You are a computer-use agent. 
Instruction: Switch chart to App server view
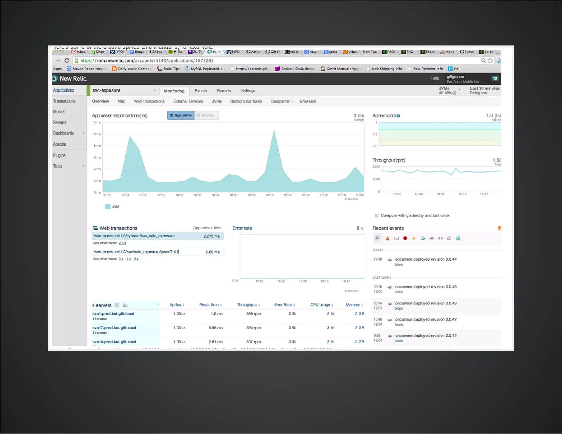(181, 115)
